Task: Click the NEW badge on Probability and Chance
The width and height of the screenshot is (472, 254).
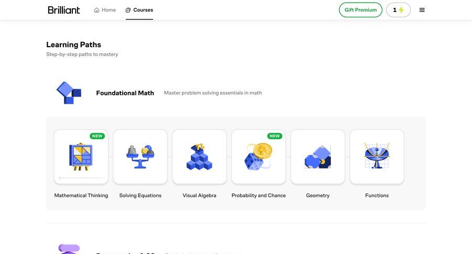Action: (275, 136)
